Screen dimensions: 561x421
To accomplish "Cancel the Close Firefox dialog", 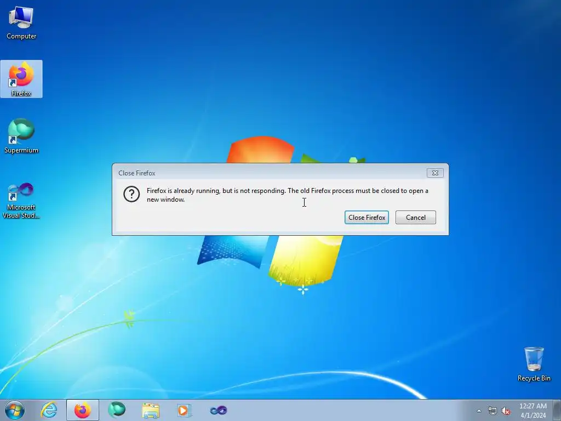I will [x=415, y=217].
